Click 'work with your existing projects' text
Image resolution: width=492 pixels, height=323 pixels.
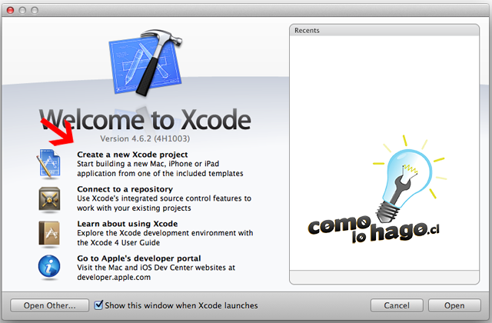[134, 208]
